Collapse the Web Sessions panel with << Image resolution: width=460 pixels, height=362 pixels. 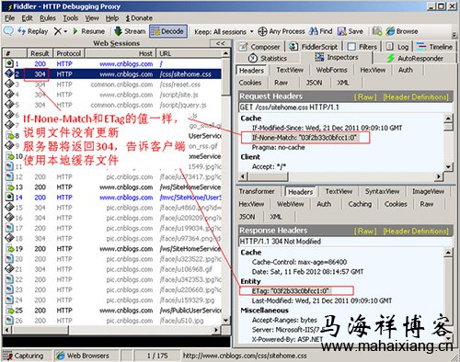pyautogui.click(x=221, y=43)
